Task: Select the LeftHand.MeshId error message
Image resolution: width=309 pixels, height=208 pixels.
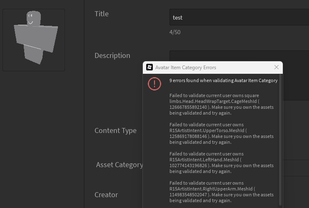Action: coord(221,163)
